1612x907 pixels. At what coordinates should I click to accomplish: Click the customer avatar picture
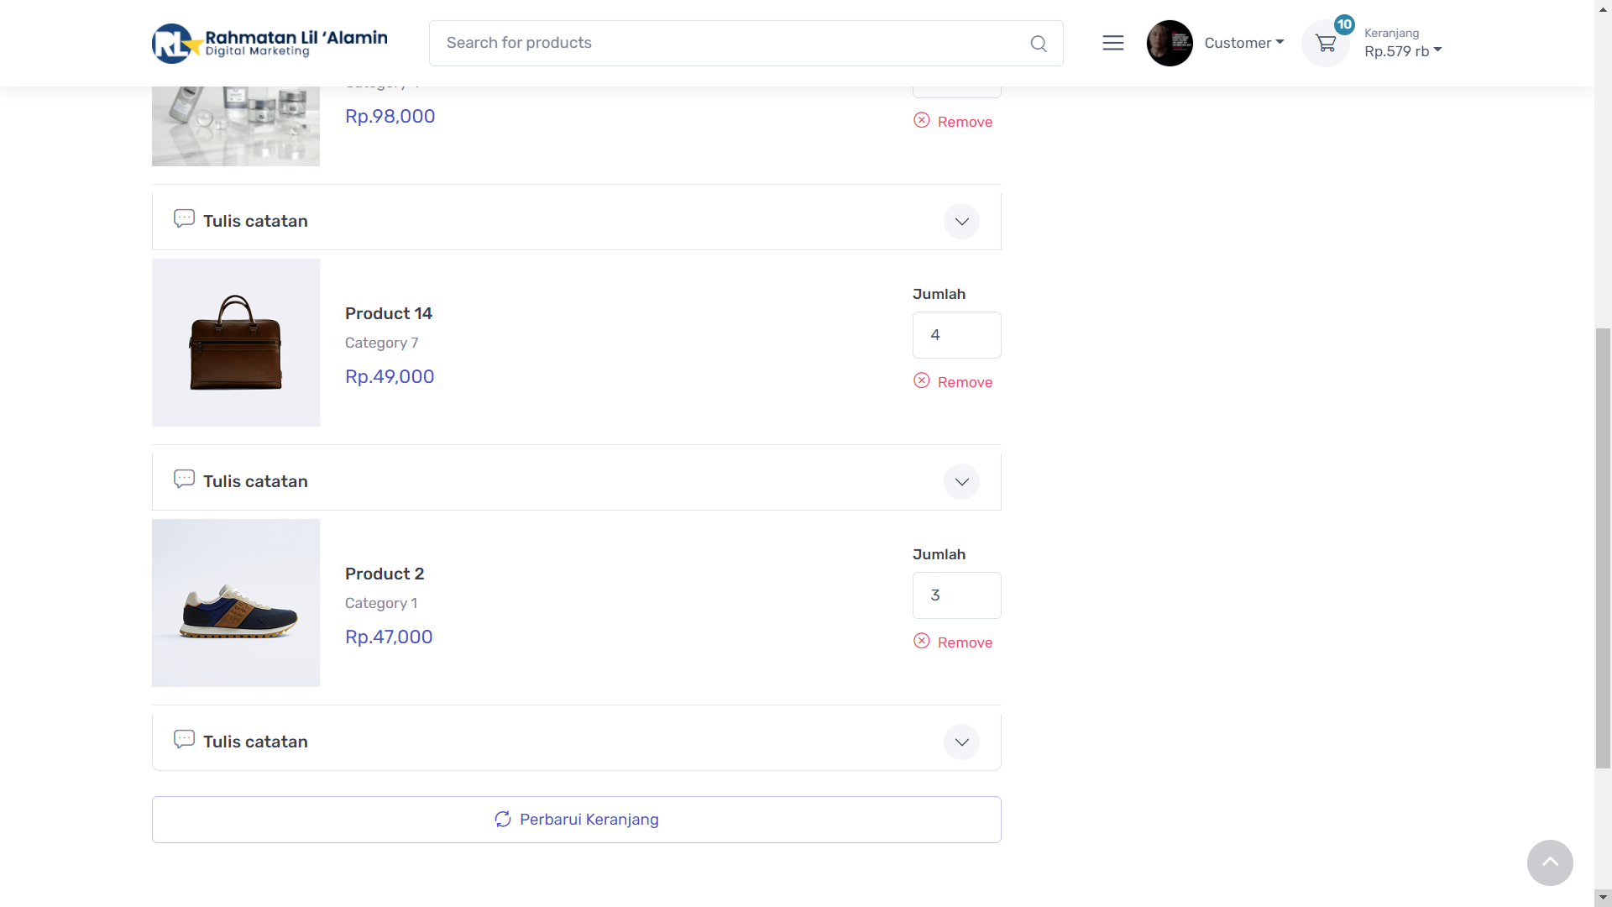pyautogui.click(x=1170, y=43)
